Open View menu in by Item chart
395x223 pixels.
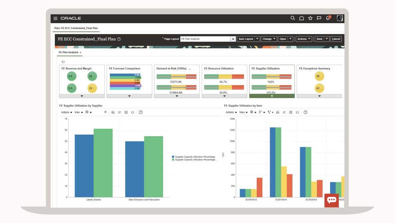pos(243,112)
